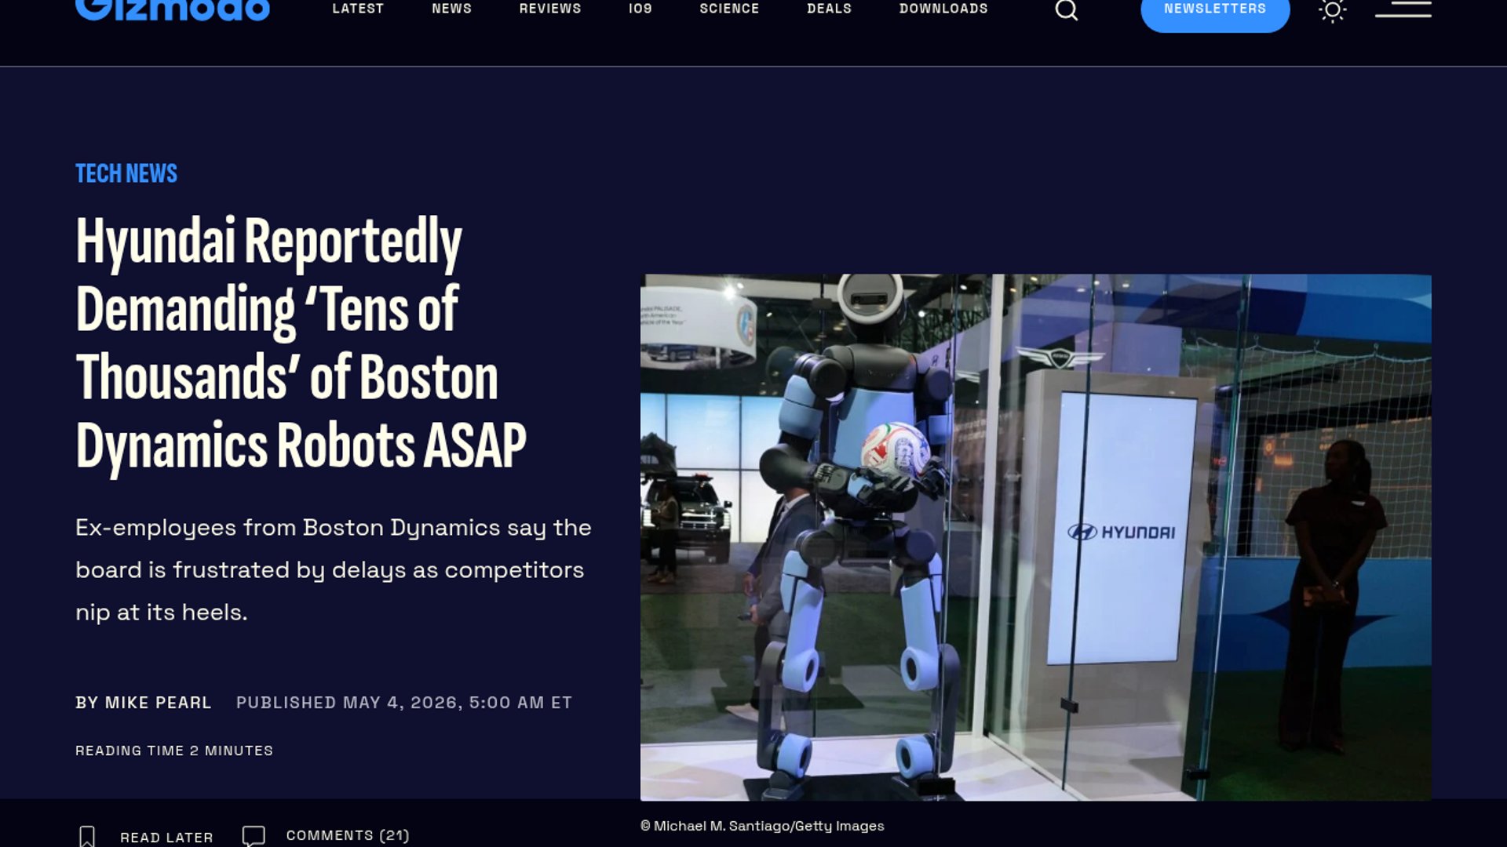Click the Hyundai robot article image
This screenshot has height=847, width=1507.
[x=1035, y=537]
